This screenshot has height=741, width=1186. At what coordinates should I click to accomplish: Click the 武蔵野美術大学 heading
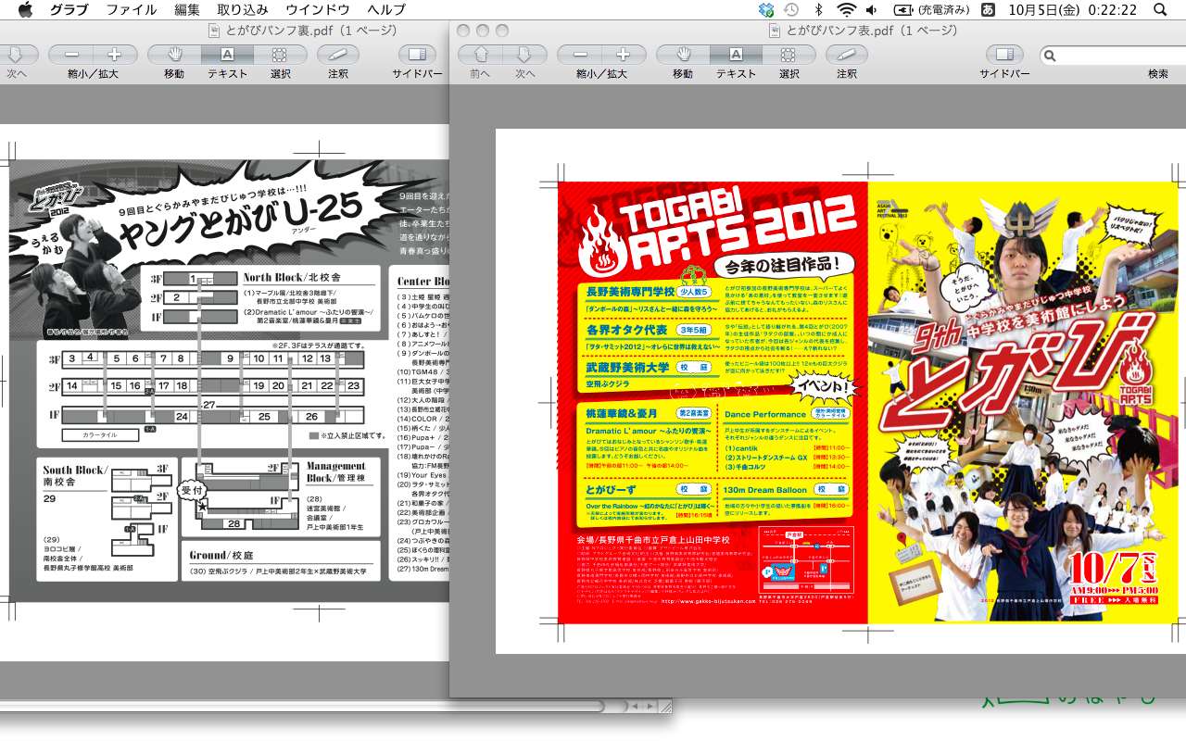tap(627, 367)
